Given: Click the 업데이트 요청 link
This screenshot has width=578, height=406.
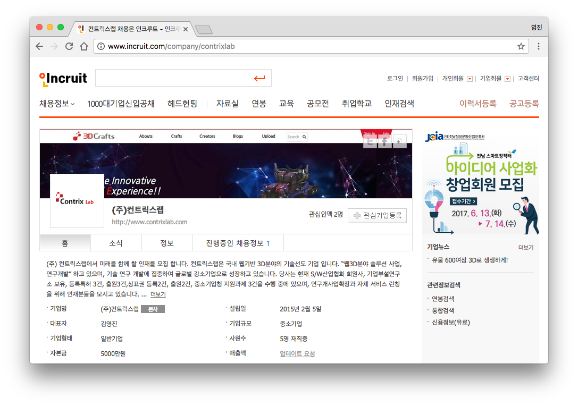Looking at the screenshot, I should (297, 354).
